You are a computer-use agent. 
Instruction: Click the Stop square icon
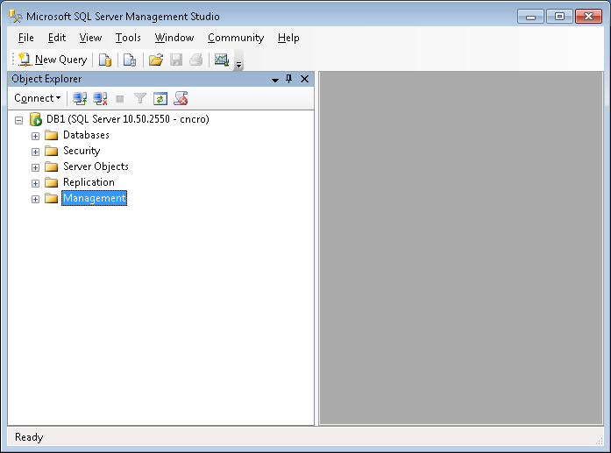[120, 99]
